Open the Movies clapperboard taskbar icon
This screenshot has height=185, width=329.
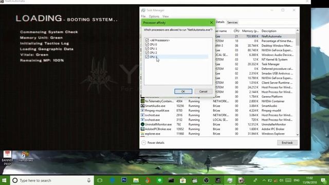(x=195, y=180)
